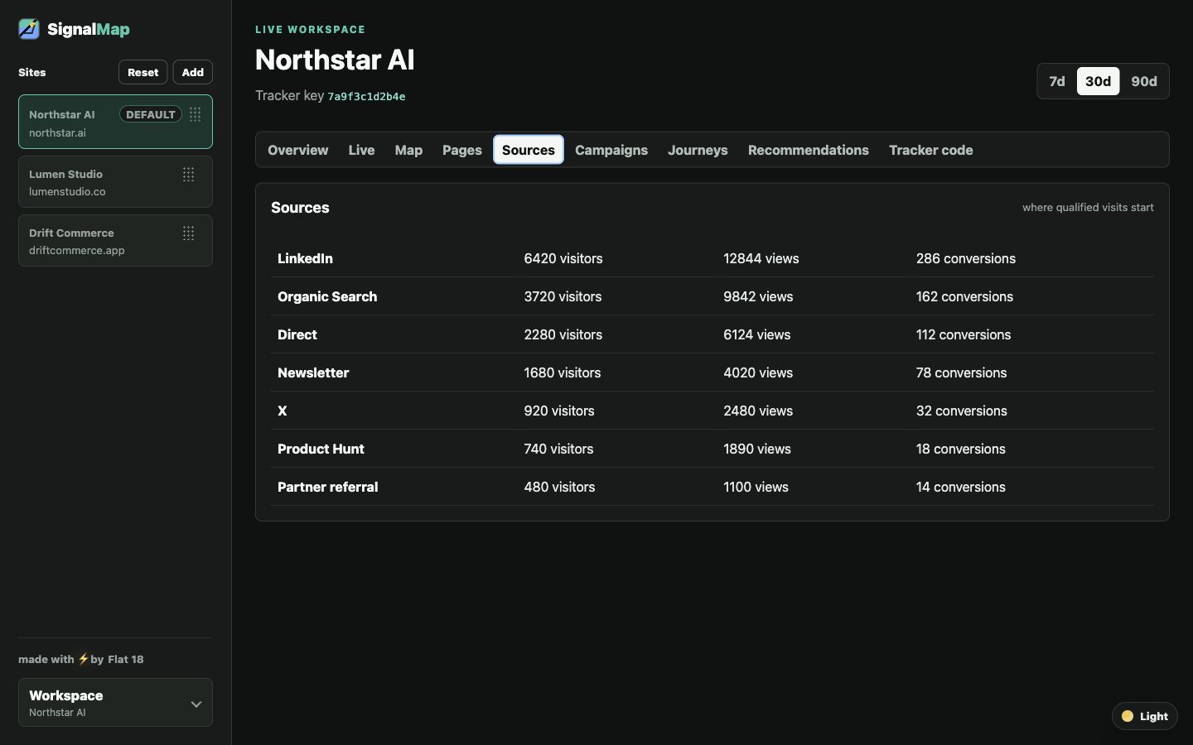Click "1100 views" cell

756,487
